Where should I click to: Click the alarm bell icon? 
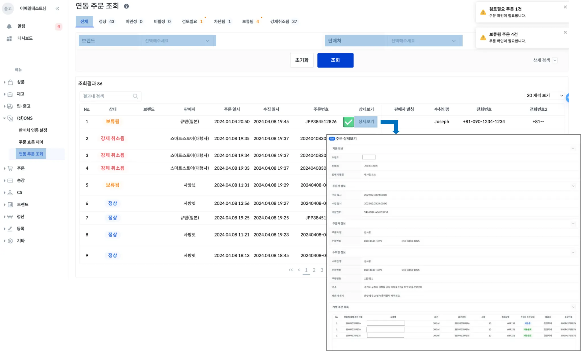pyautogui.click(x=9, y=26)
